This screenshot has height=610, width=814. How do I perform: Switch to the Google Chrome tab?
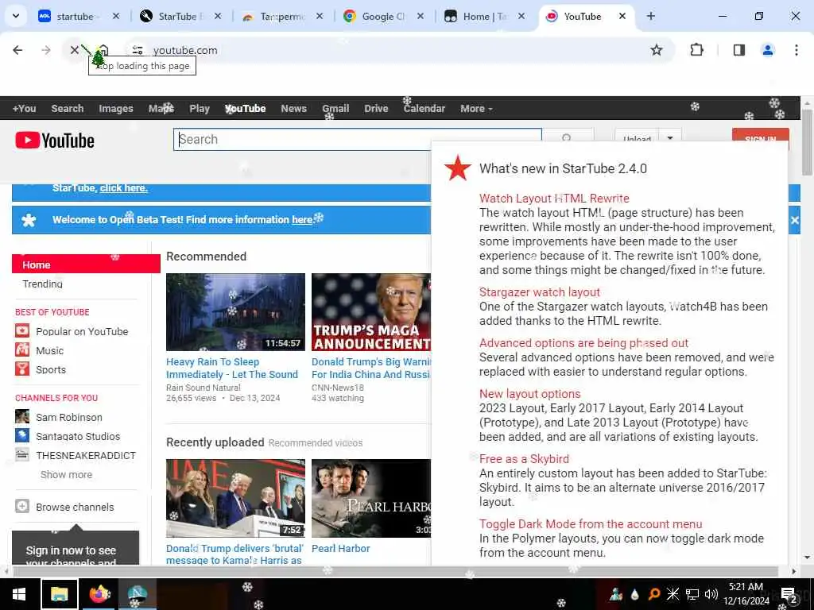[x=384, y=16]
